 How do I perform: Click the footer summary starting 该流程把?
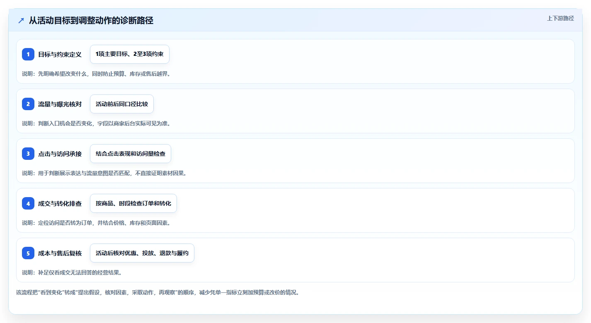point(158,292)
